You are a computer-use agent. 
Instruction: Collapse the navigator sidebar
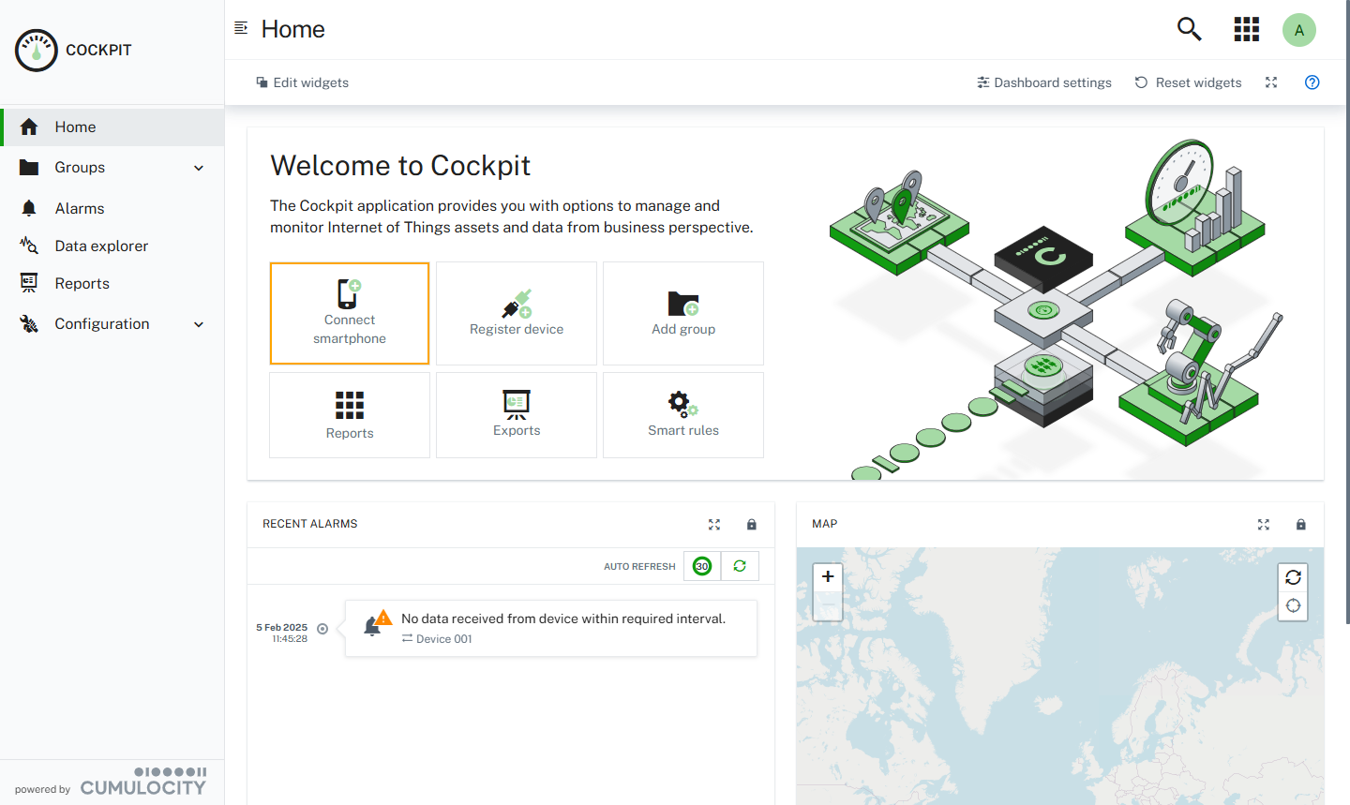coord(241,28)
